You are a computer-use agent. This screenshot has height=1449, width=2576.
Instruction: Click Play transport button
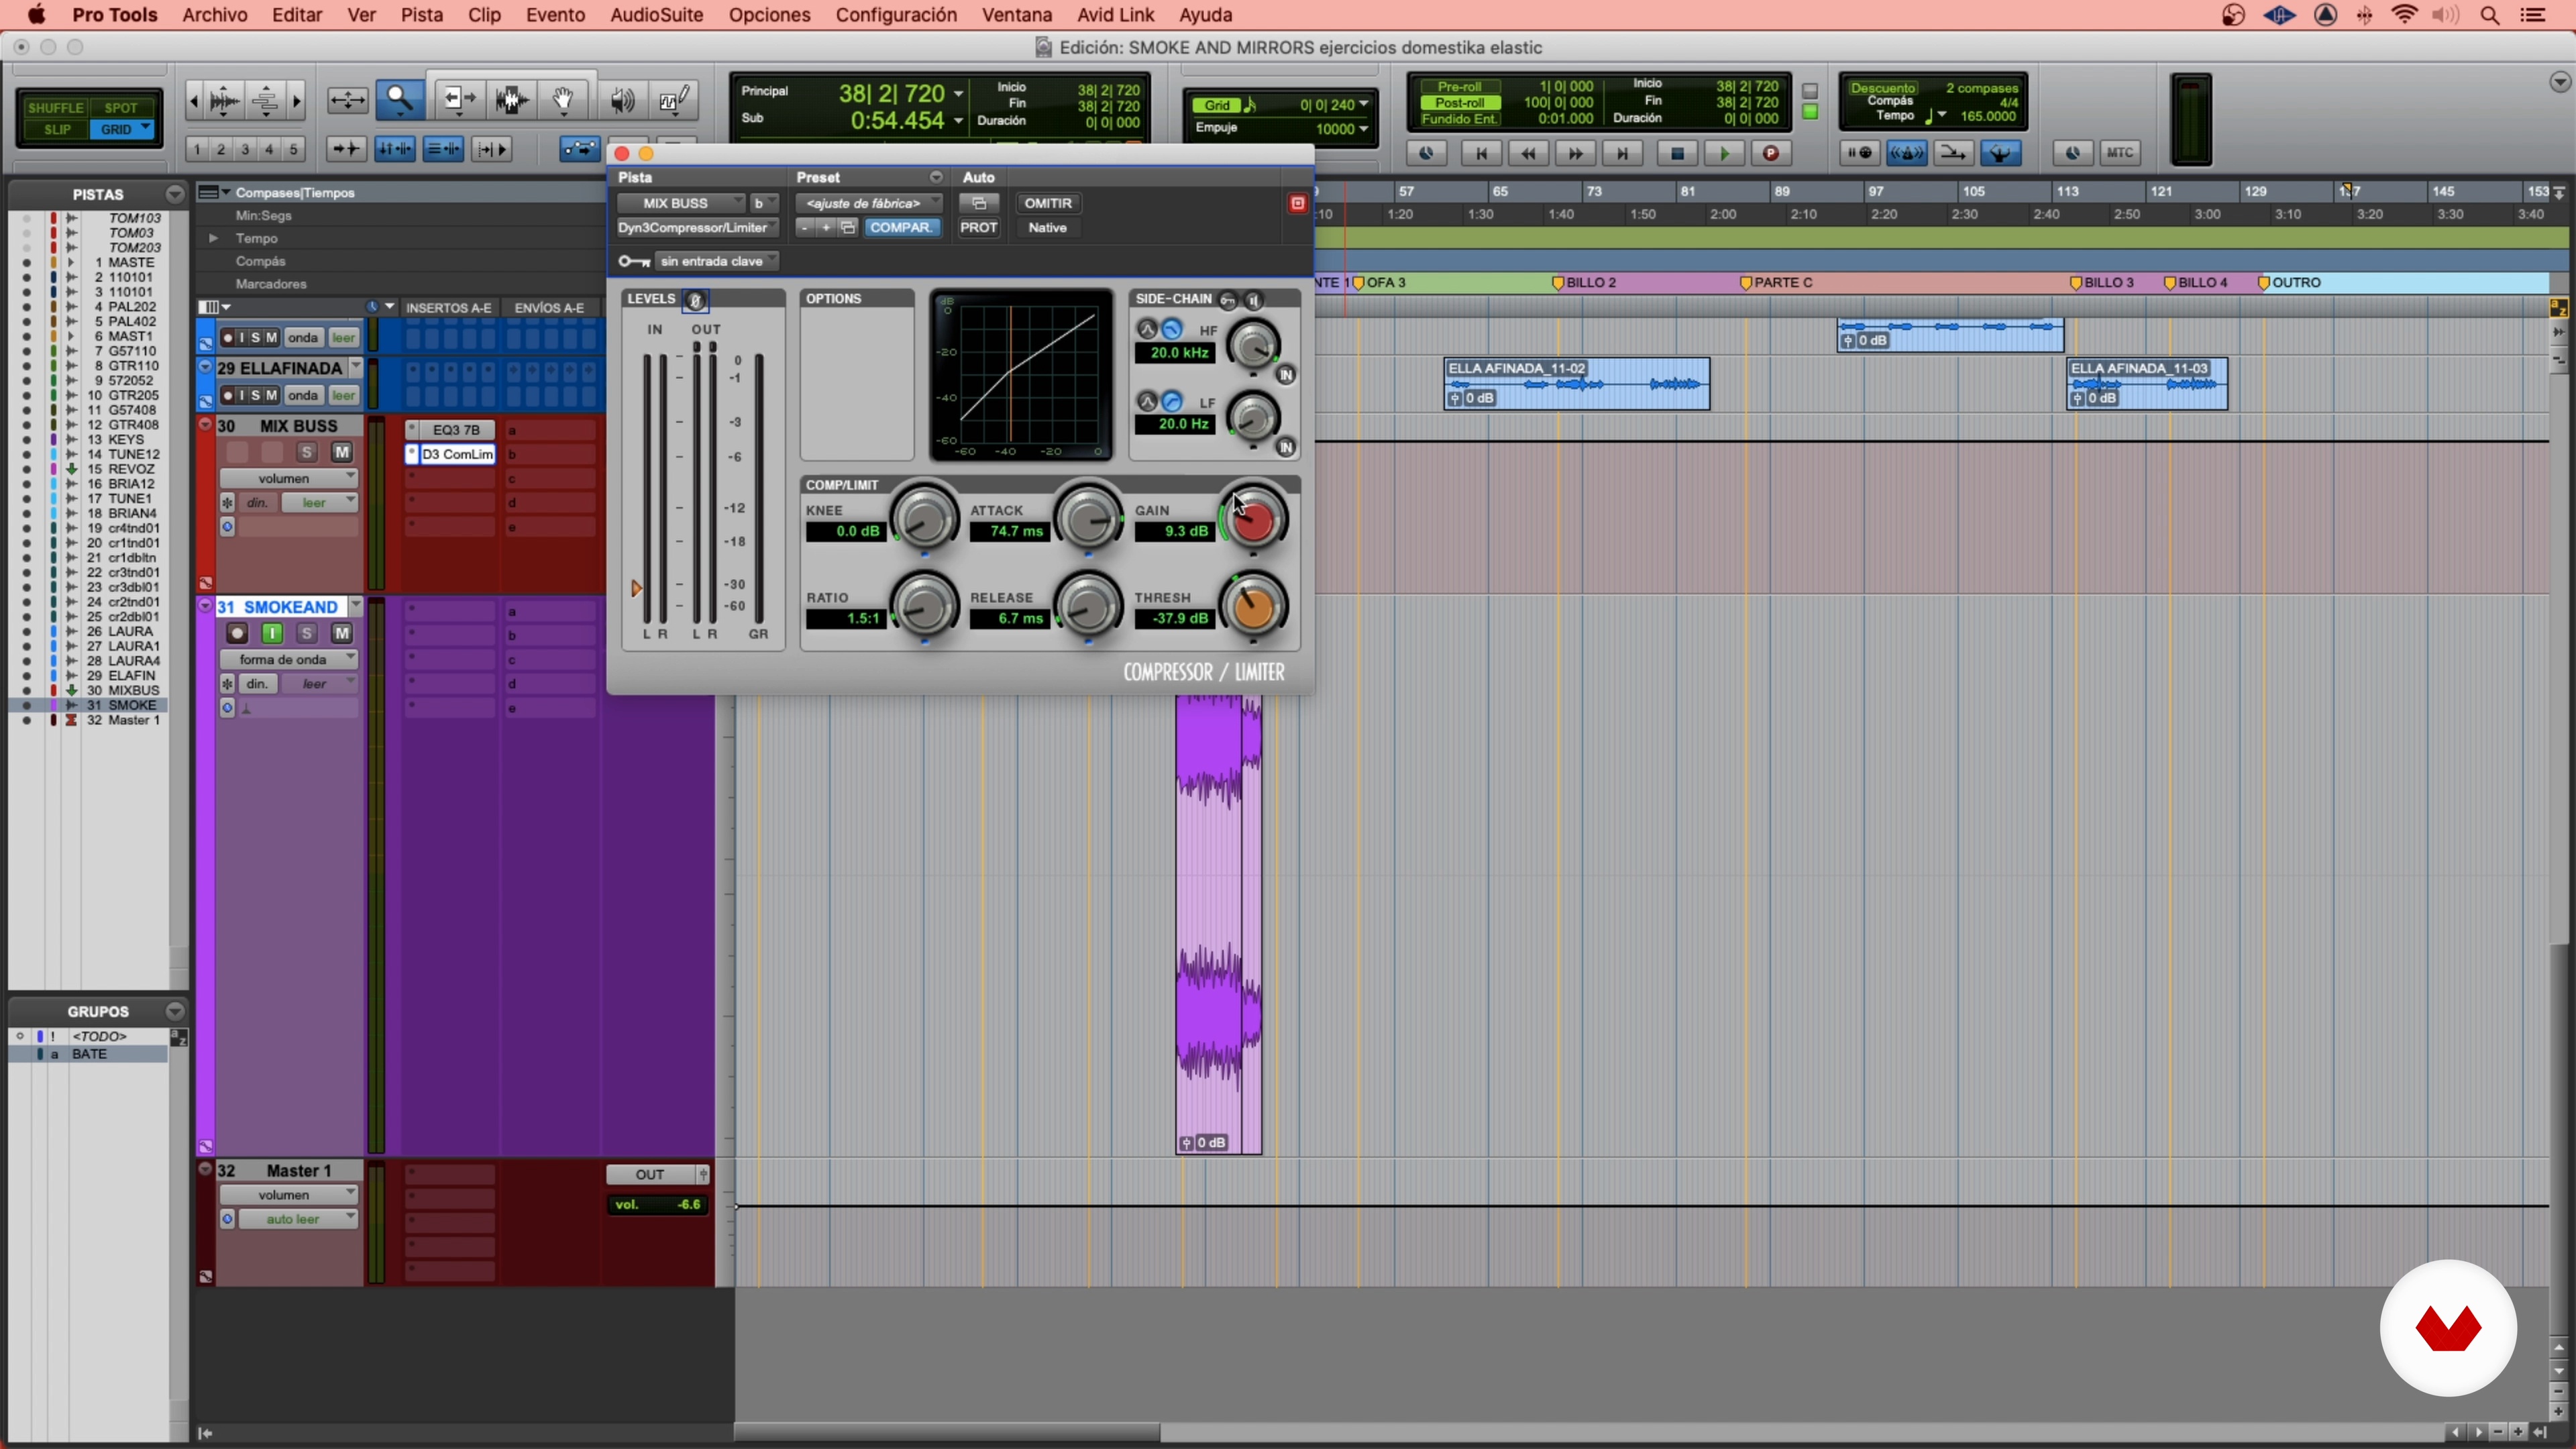tap(1724, 153)
